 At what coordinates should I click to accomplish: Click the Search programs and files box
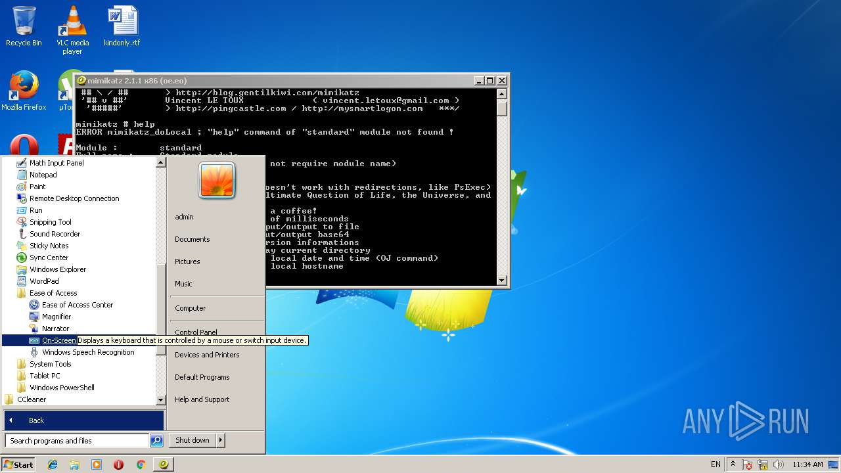(x=77, y=441)
